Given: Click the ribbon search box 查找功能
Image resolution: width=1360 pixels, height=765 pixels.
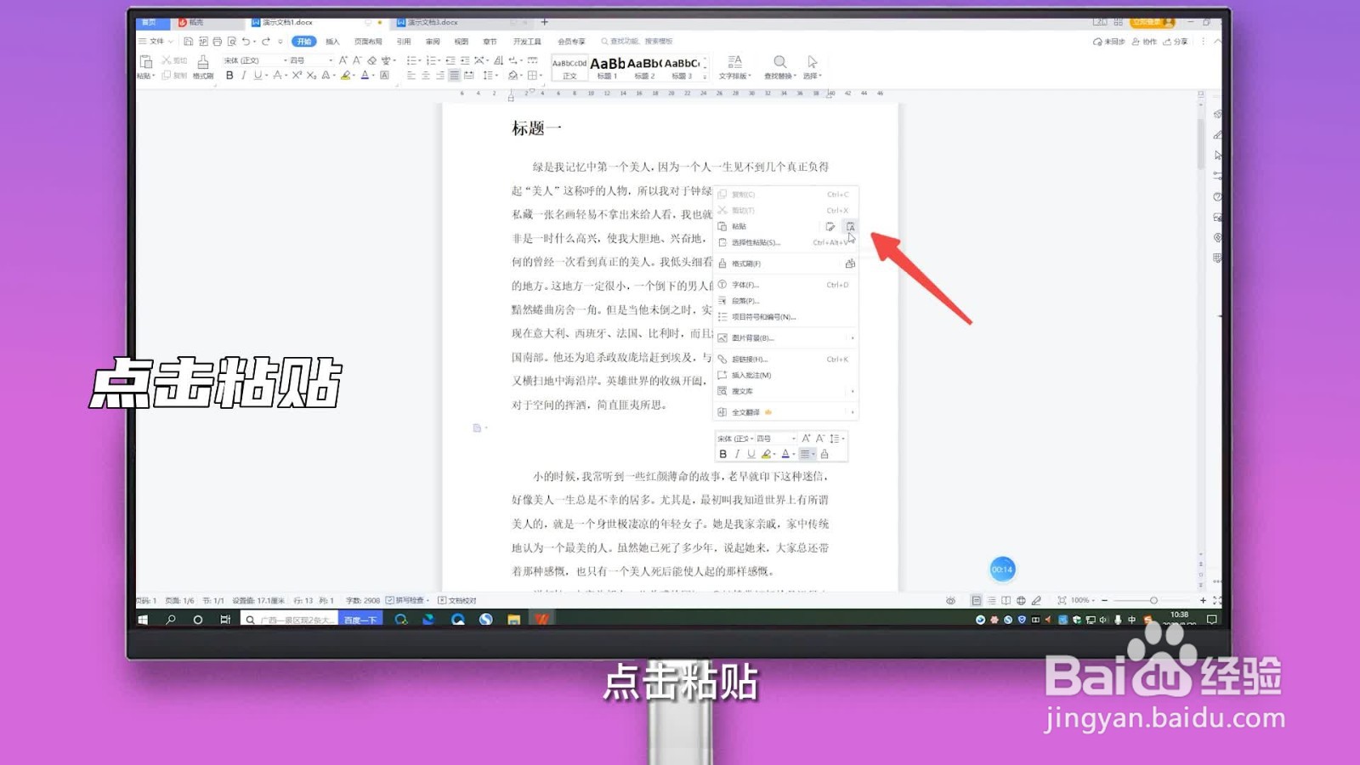Looking at the screenshot, I should 637,42.
